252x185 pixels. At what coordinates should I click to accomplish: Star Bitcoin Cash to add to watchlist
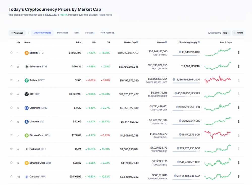(11, 135)
